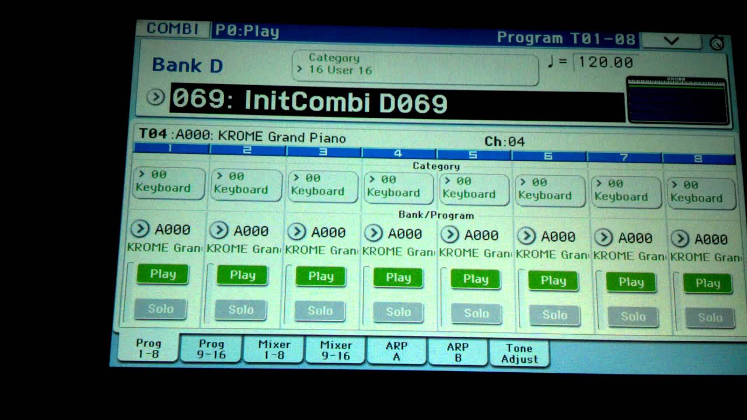
Task: Open timbre 4 Keyboard category selector
Action: [x=399, y=187]
